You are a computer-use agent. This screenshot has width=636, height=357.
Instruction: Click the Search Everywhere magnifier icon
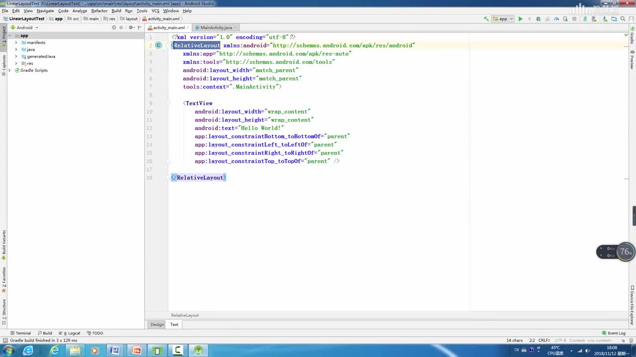(623, 19)
